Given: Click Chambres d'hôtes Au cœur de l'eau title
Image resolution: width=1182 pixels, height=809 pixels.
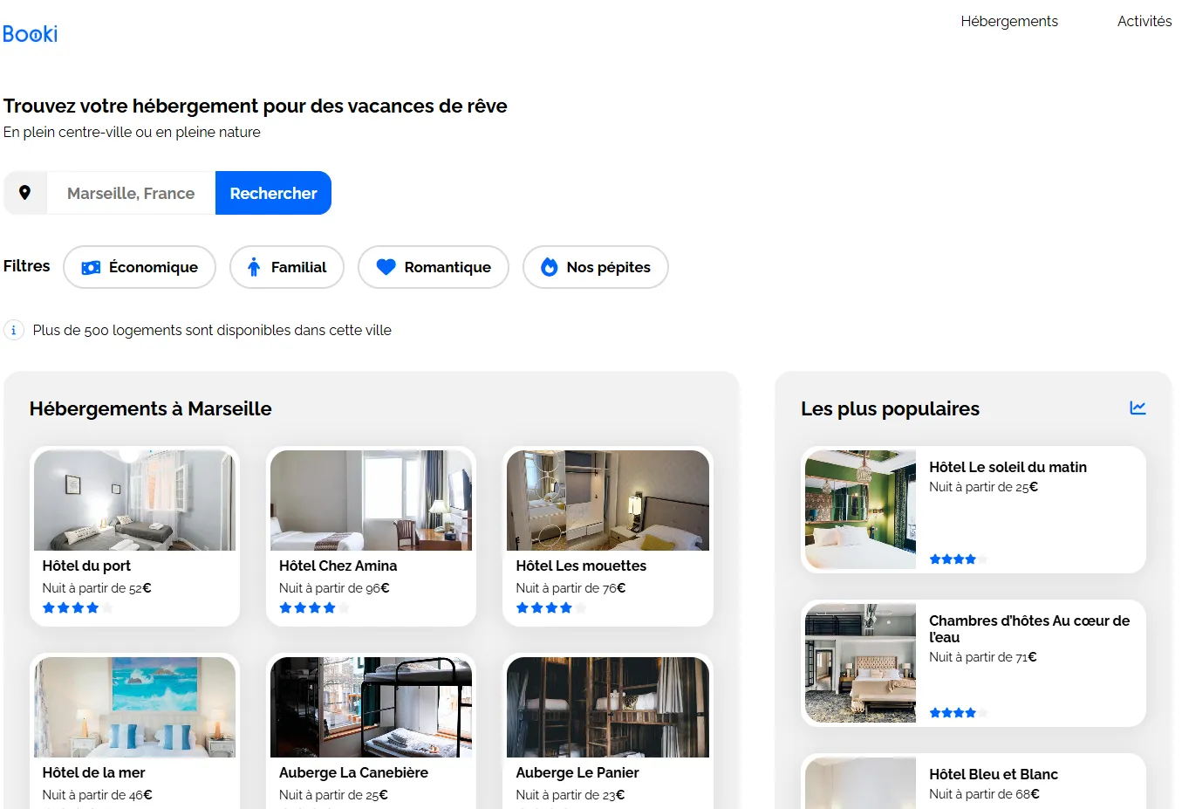Looking at the screenshot, I should [1029, 628].
